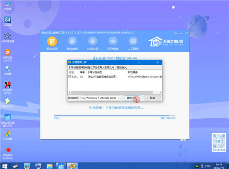Toggle the ESP partition checkbox
Image resolution: width=229 pixels, height=169 pixels.
(x=70, y=77)
